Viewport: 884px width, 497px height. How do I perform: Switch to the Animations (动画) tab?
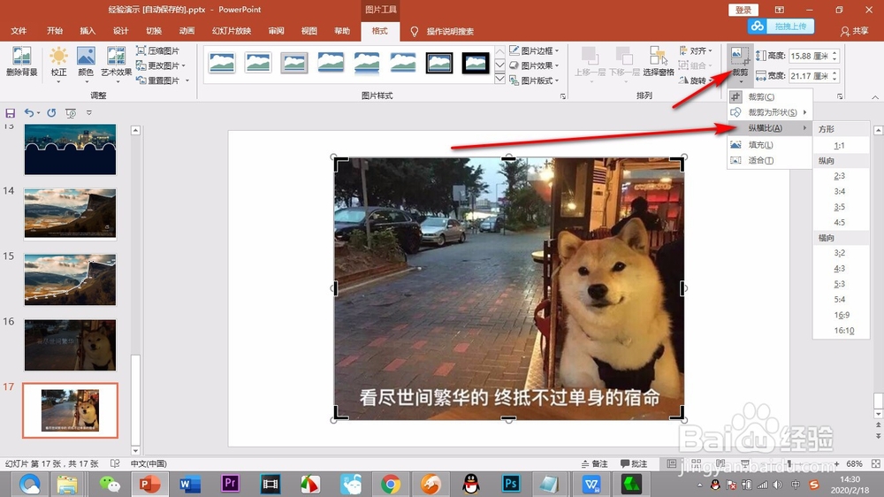[x=187, y=31]
